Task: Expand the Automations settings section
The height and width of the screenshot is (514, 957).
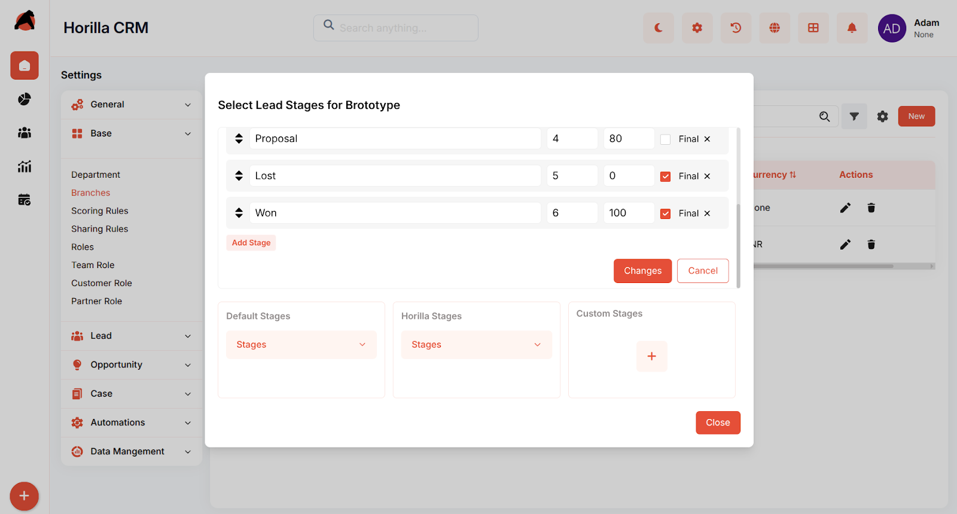Action: [132, 422]
